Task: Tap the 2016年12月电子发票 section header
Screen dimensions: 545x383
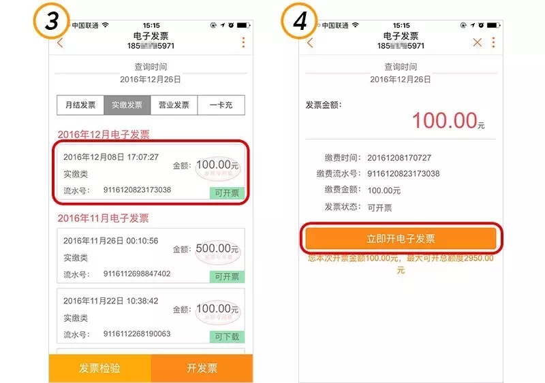Action: tap(104, 135)
